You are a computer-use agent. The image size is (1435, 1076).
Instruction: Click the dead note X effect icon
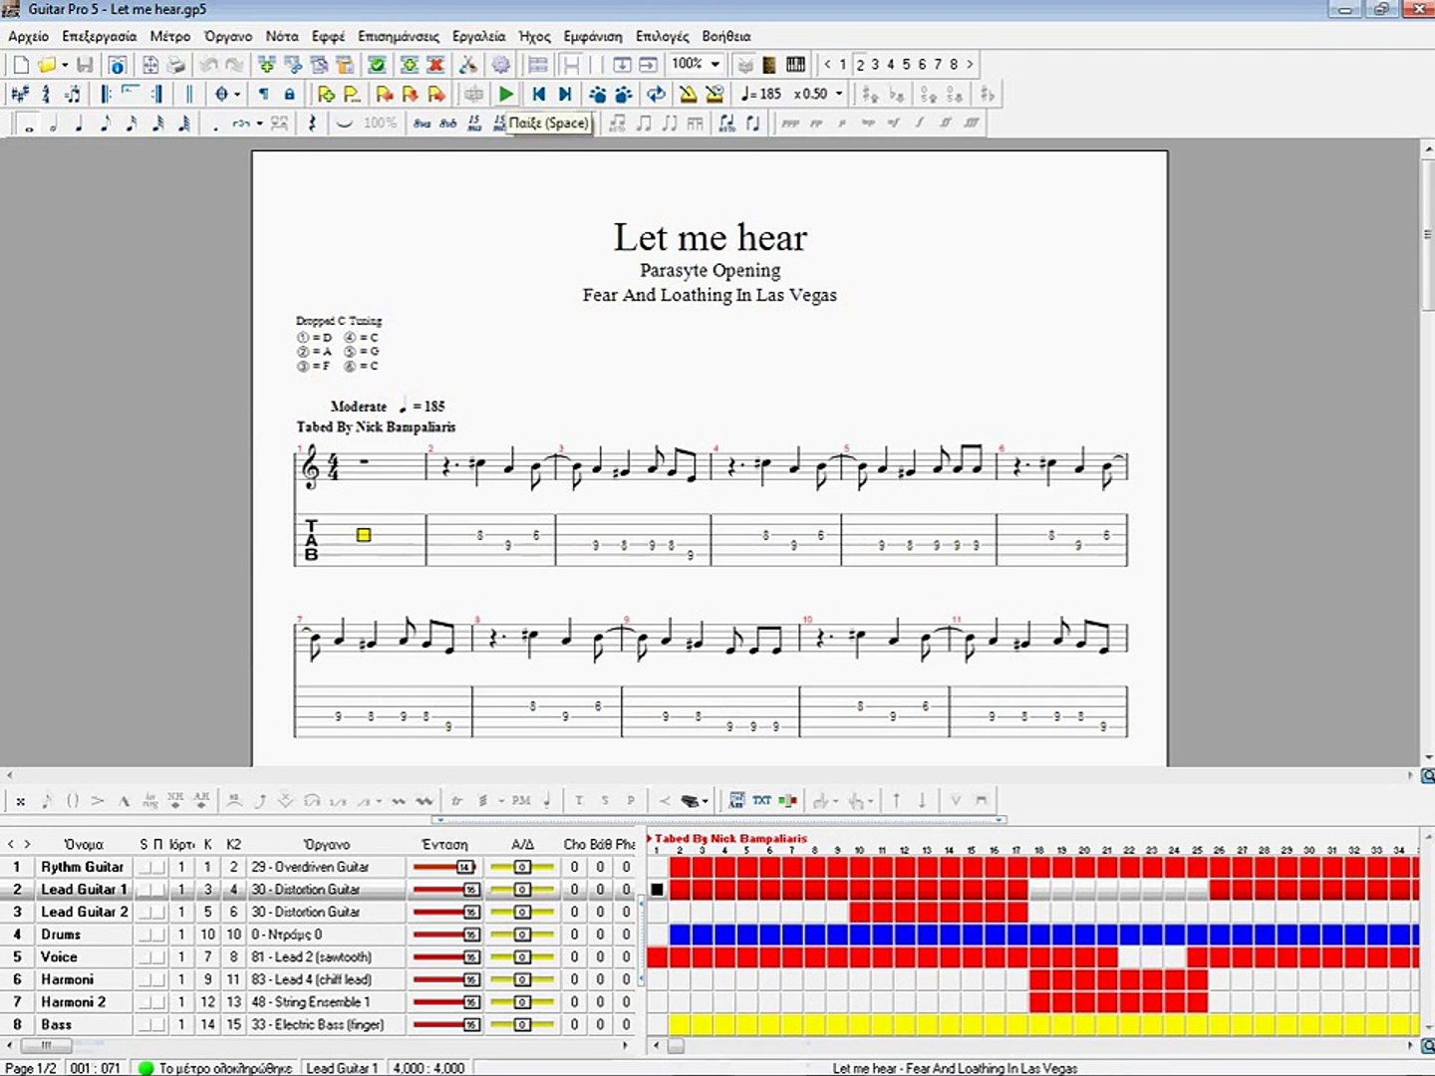[x=20, y=800]
